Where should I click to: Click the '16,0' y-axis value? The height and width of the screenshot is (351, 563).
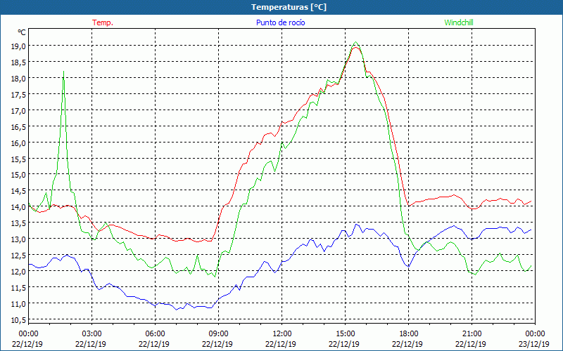[x=18, y=143]
